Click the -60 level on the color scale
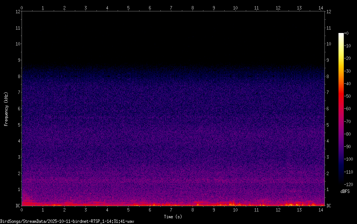The image size is (357, 224). (348, 109)
